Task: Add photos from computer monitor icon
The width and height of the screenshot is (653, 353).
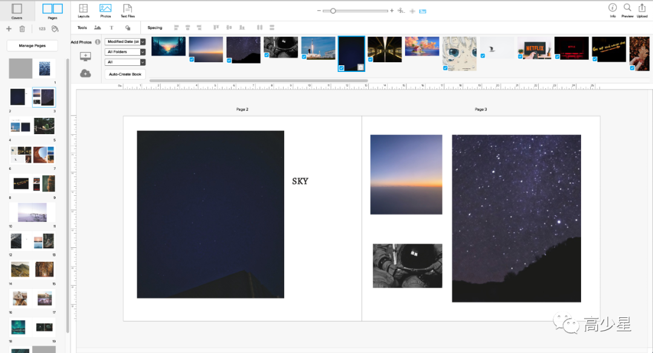Action: pos(85,56)
